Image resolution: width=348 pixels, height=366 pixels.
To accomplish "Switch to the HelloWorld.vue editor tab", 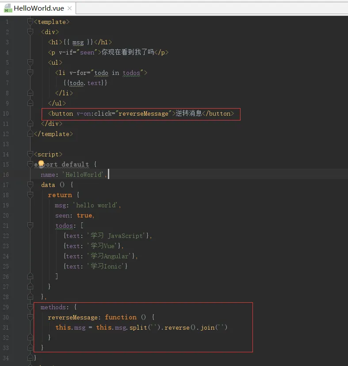I will coord(38,8).
